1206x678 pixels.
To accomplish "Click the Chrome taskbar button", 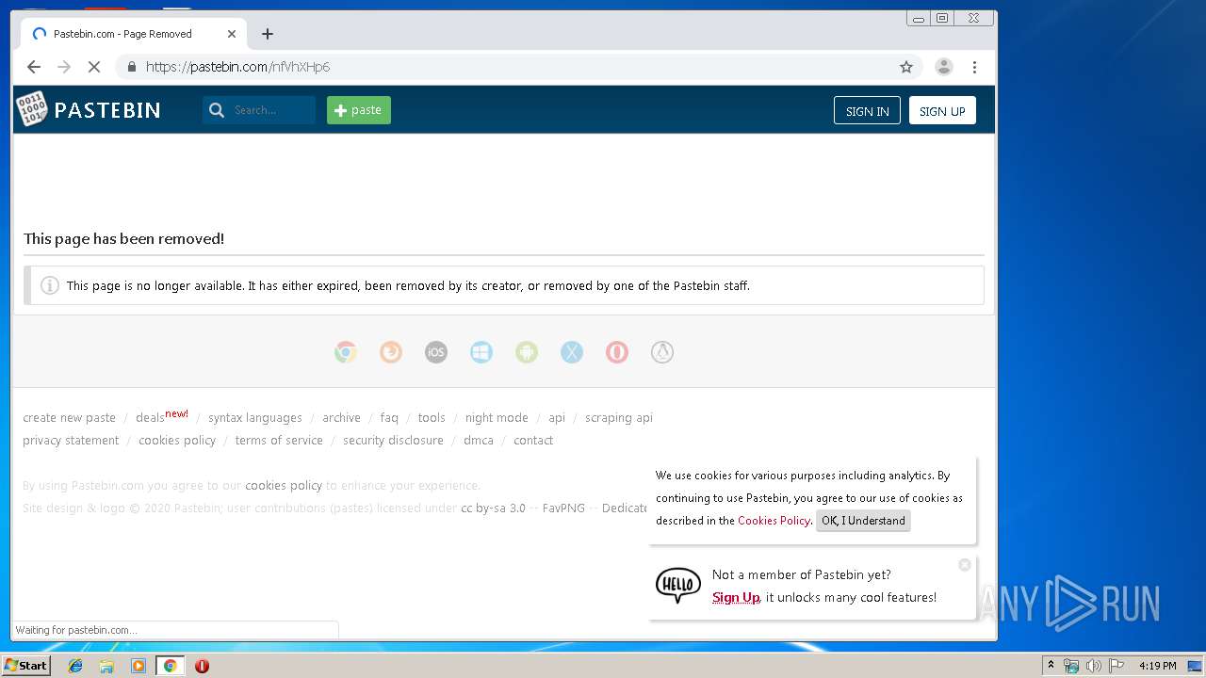I will coord(170,666).
